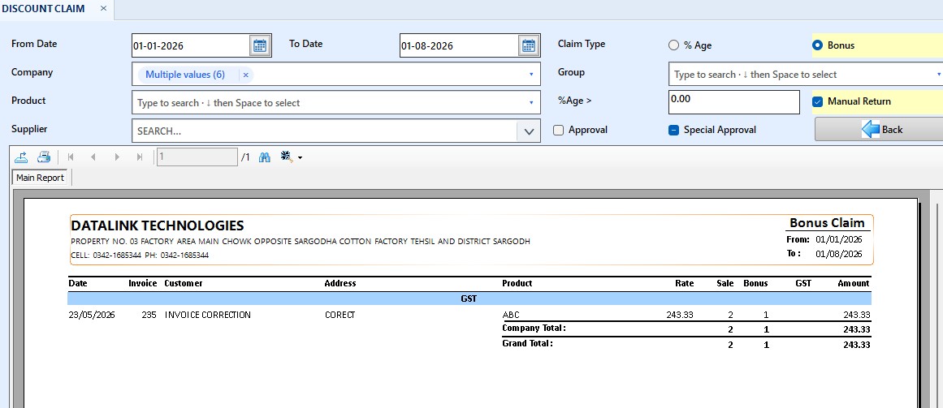Click the Back button
The image size is (943, 408).
click(x=879, y=129)
